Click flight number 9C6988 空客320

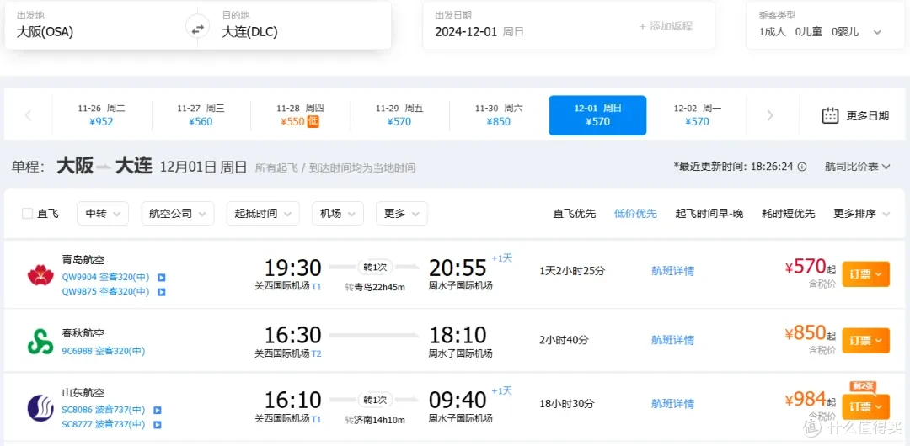104,351
